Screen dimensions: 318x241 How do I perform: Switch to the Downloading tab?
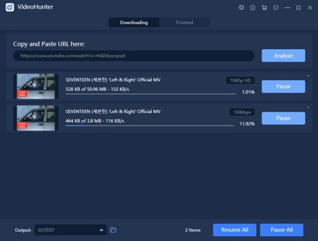134,22
